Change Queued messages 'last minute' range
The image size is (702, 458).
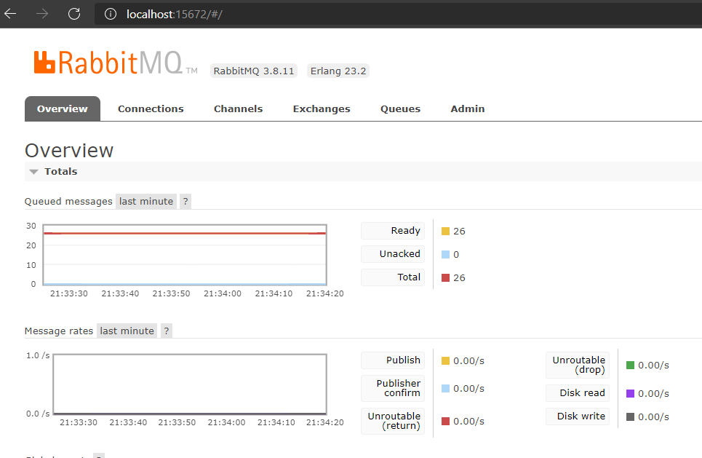pos(146,201)
